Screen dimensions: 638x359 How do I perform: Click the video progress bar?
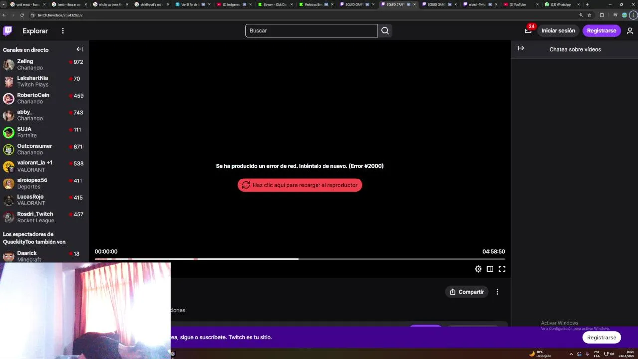point(300,259)
